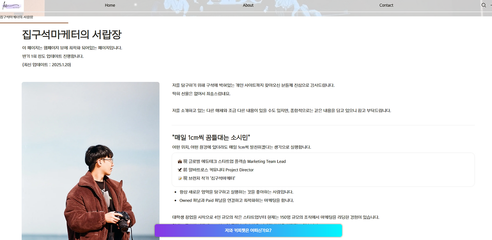492x240 pixels.
Task: Click the heading "매일 1cm씩 꿈틀대는 소시민"
Action: click(211, 137)
